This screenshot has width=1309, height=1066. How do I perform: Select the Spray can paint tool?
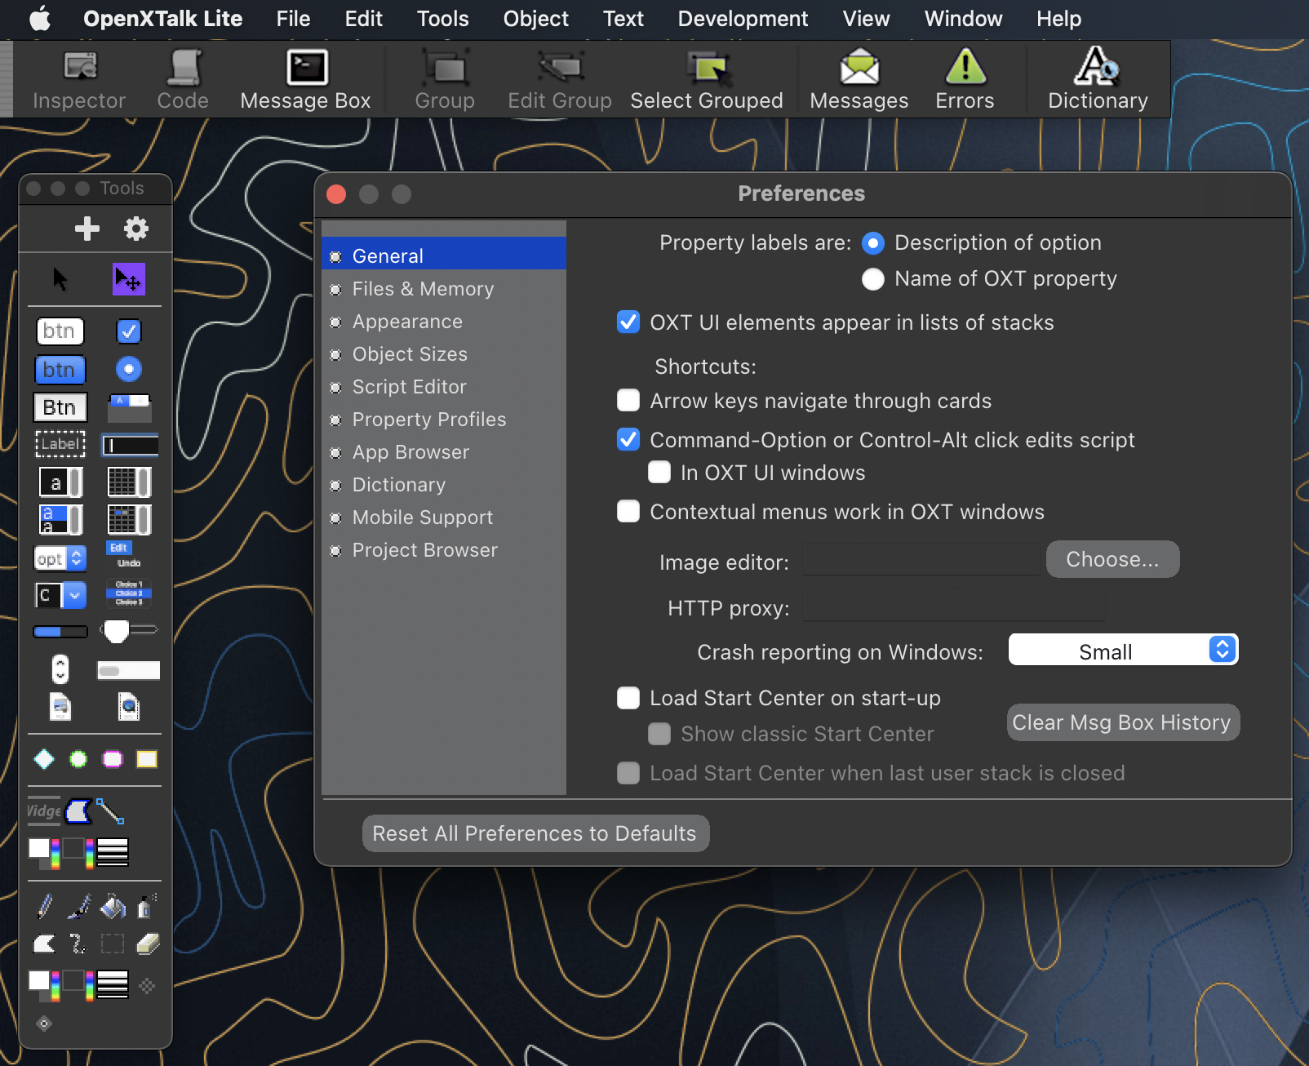[x=146, y=906]
